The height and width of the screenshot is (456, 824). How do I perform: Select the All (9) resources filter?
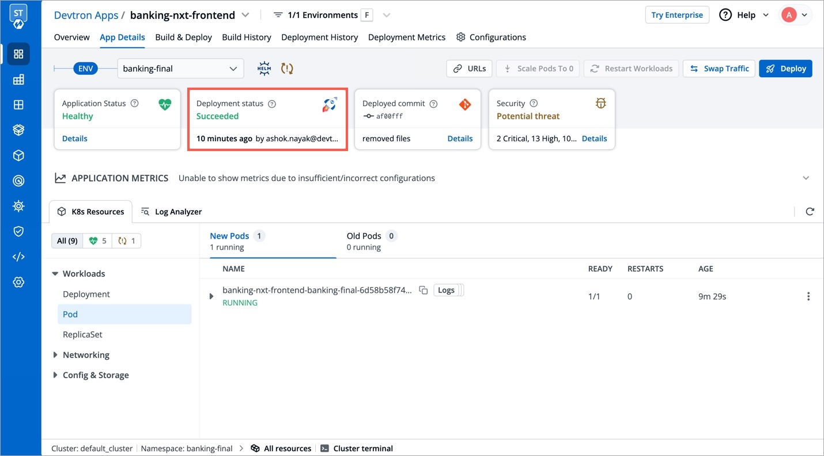coord(67,241)
